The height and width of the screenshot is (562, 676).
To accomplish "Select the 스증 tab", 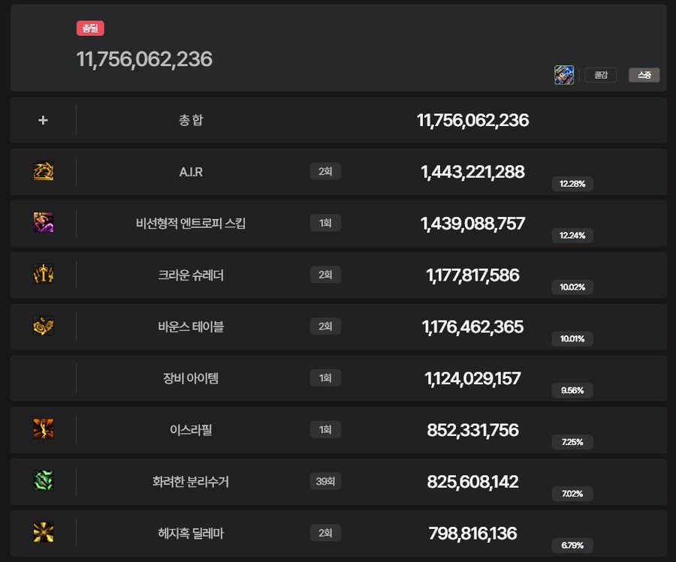I will 644,74.
